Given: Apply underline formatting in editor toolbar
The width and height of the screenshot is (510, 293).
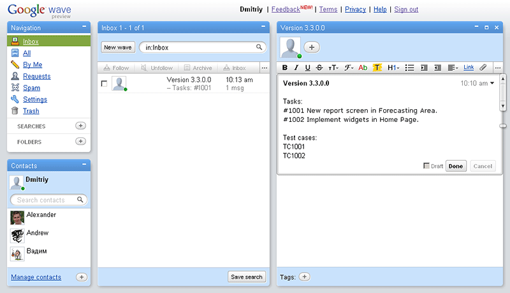Looking at the screenshot, I should point(307,68).
